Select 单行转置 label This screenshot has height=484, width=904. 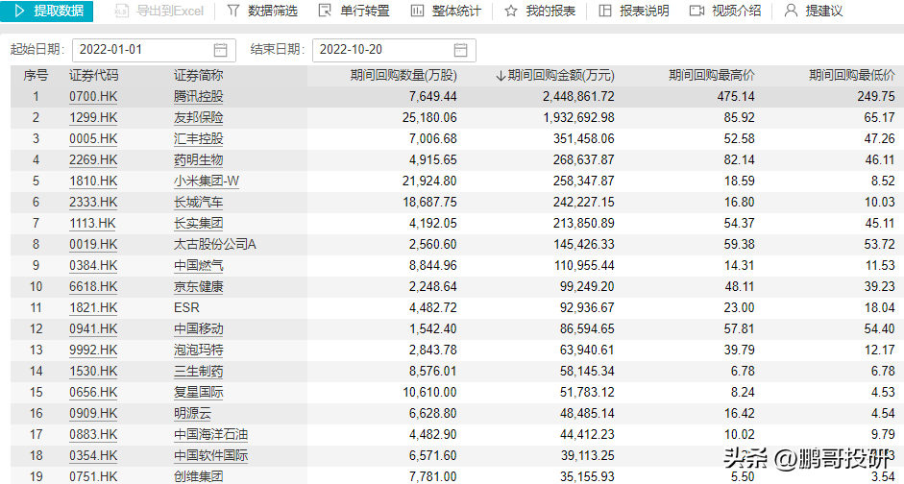tap(365, 11)
